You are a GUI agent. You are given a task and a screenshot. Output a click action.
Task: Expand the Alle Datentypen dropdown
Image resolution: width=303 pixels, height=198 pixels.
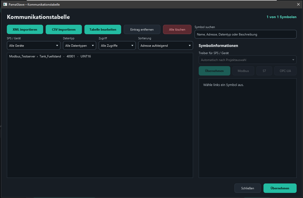[x=79, y=45]
